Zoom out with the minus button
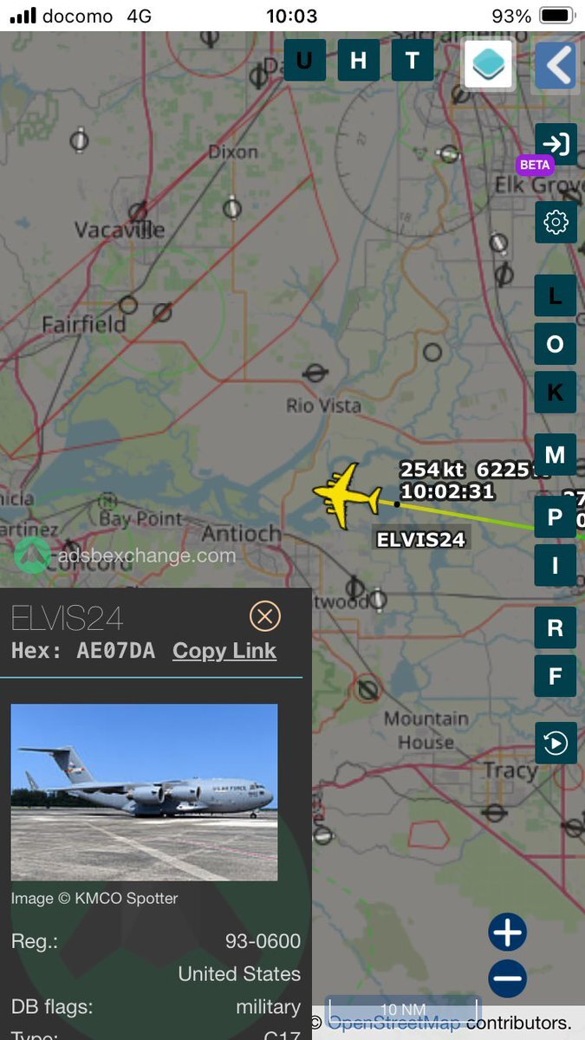The width and height of the screenshot is (585, 1040). coord(508,979)
